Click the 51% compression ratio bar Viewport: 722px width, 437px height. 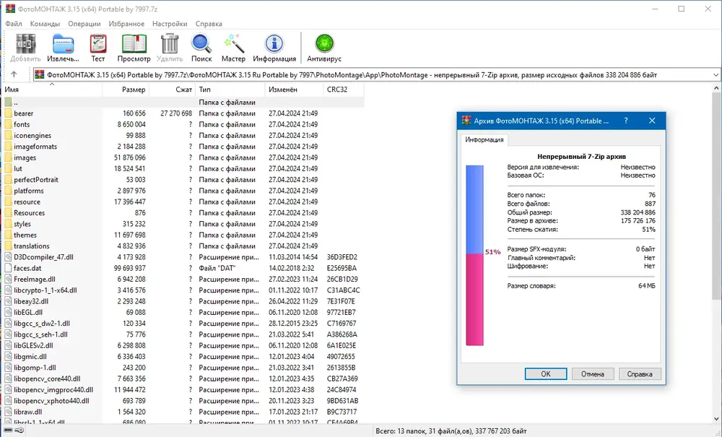(475, 256)
